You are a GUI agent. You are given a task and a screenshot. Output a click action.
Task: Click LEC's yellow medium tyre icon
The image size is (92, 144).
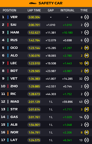click(x=87, y=63)
